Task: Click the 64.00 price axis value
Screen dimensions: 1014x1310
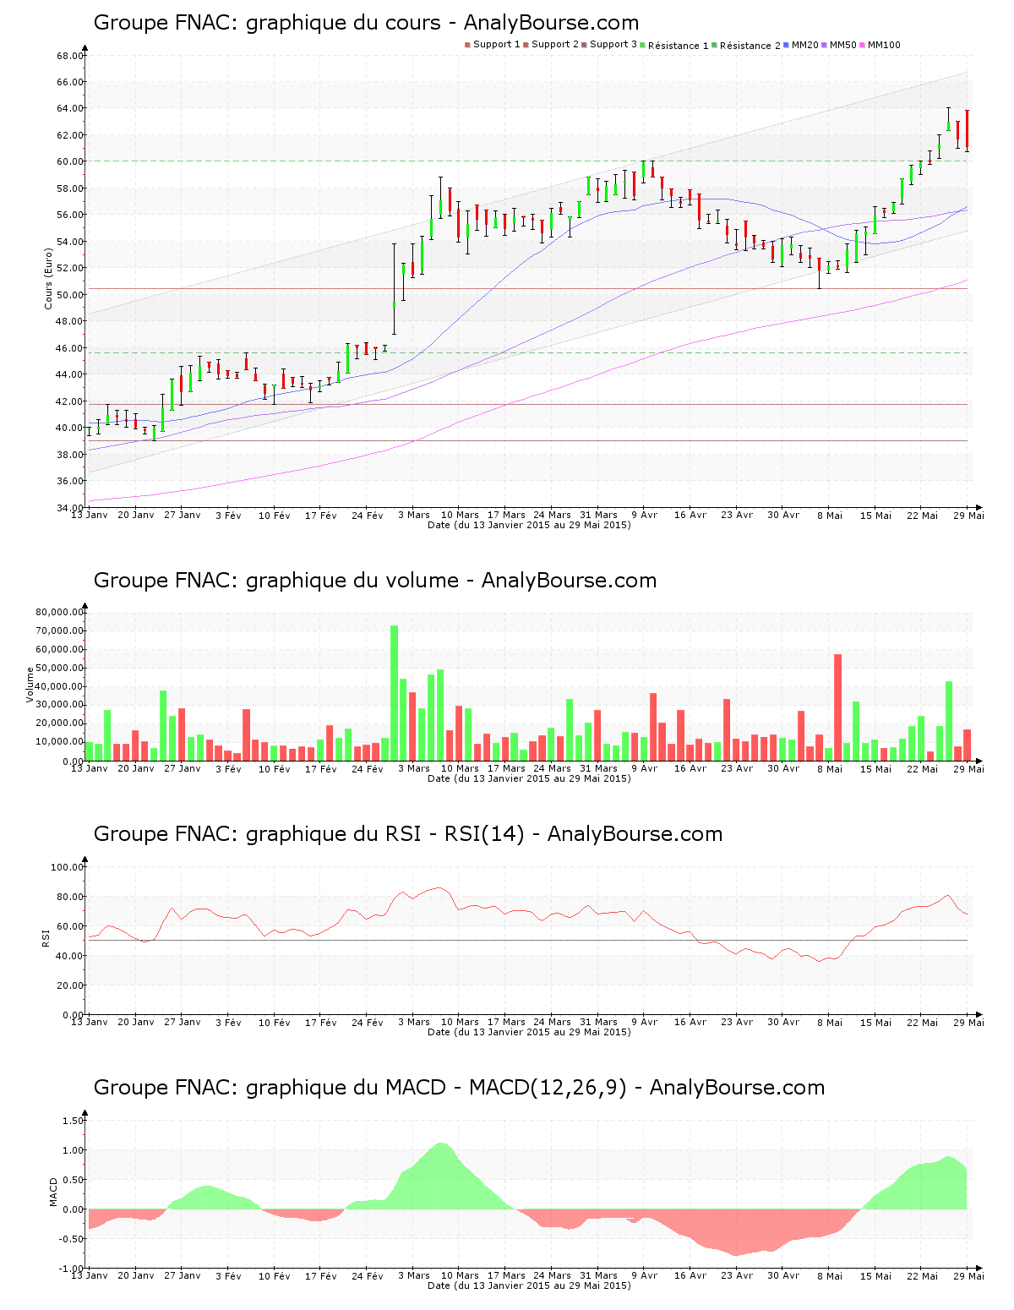Action: [70, 109]
